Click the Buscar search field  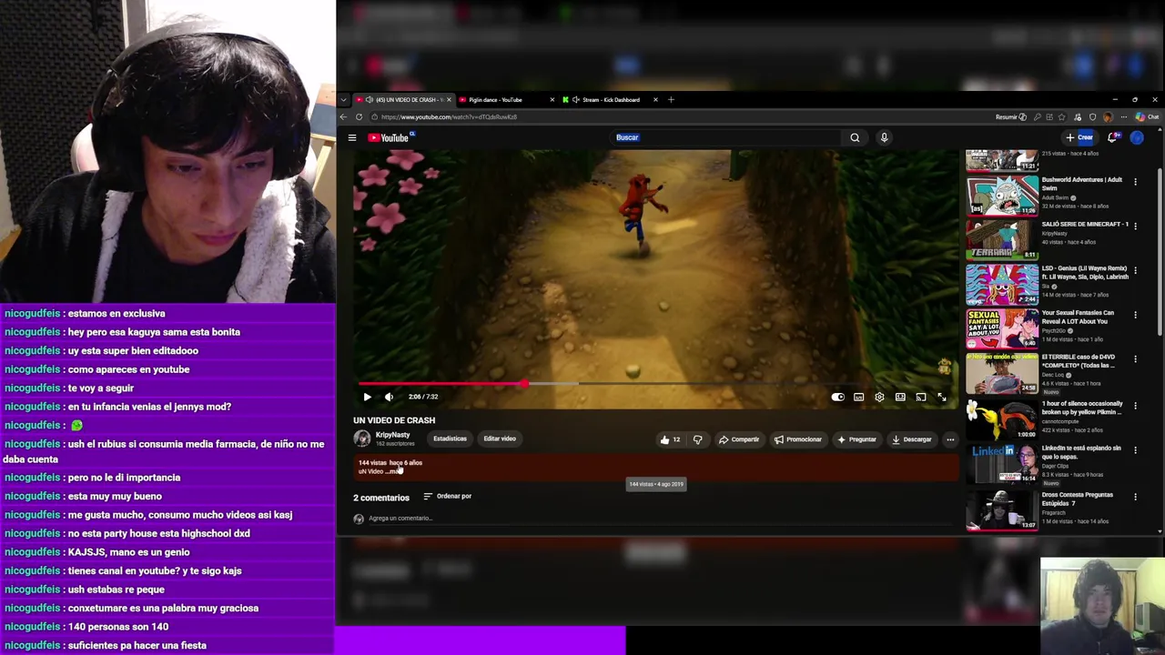pos(725,137)
